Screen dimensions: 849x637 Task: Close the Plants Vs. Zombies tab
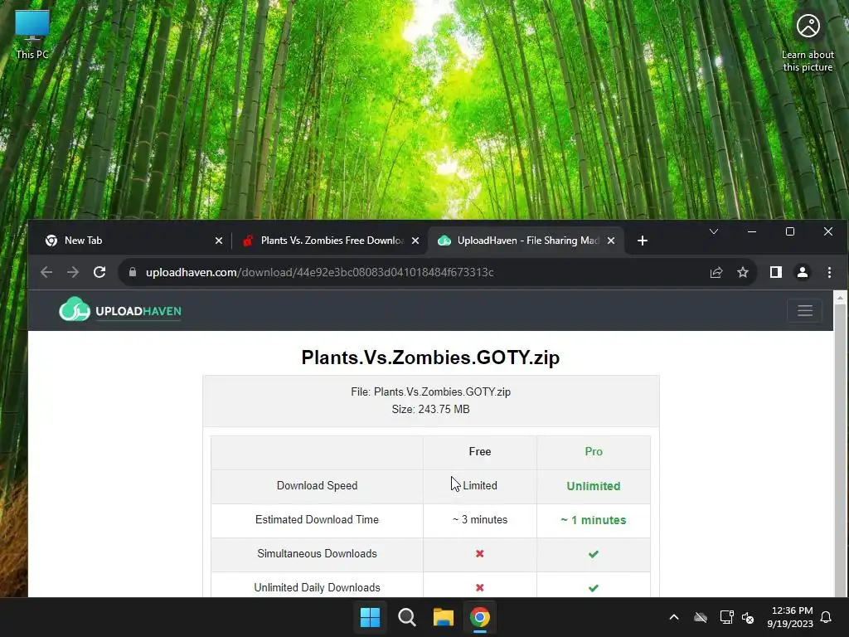pyautogui.click(x=415, y=241)
